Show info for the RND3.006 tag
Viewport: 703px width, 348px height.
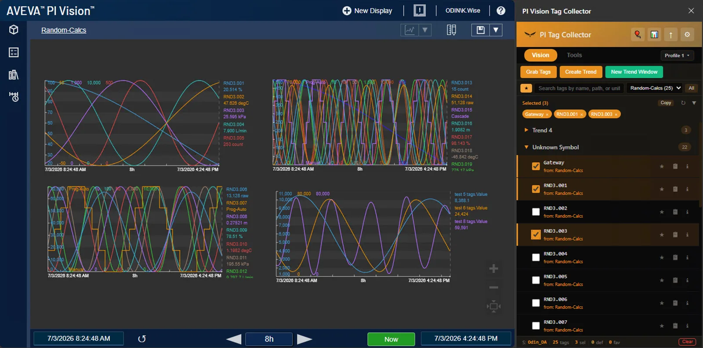click(x=688, y=303)
